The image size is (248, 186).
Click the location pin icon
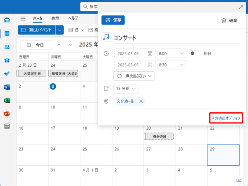(x=106, y=101)
